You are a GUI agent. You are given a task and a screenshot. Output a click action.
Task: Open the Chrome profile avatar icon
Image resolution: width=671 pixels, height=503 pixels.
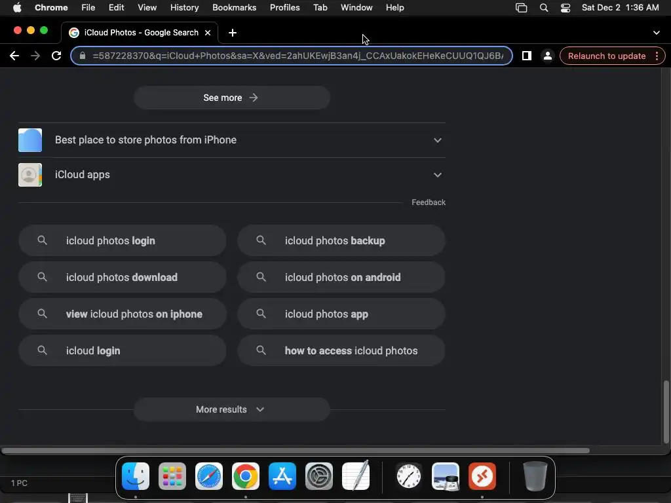pos(547,56)
